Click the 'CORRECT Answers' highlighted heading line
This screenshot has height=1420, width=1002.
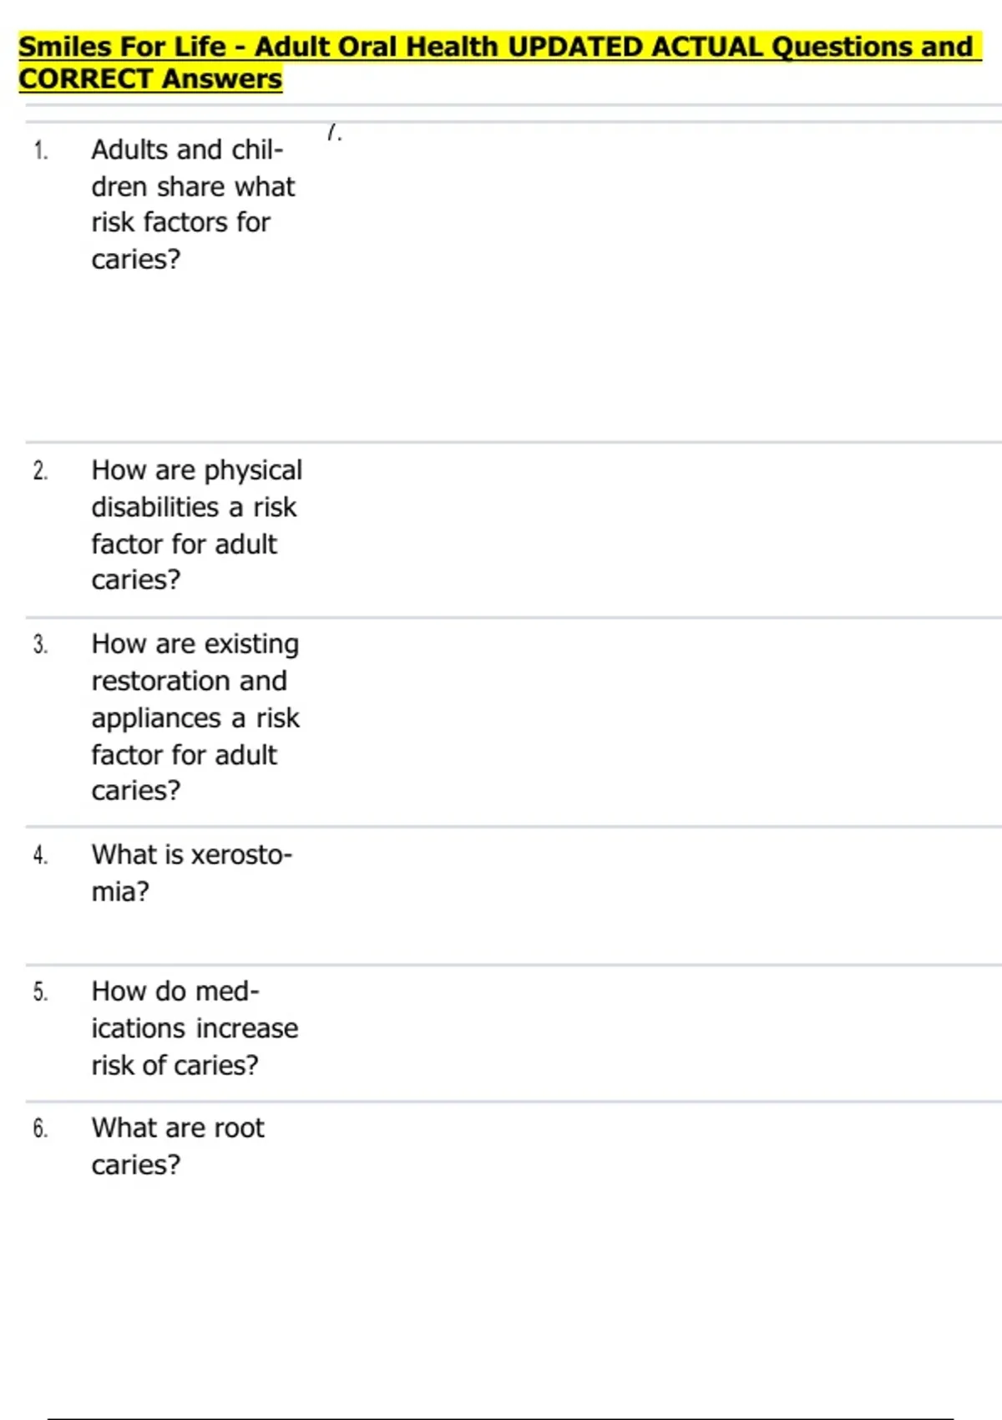(150, 79)
